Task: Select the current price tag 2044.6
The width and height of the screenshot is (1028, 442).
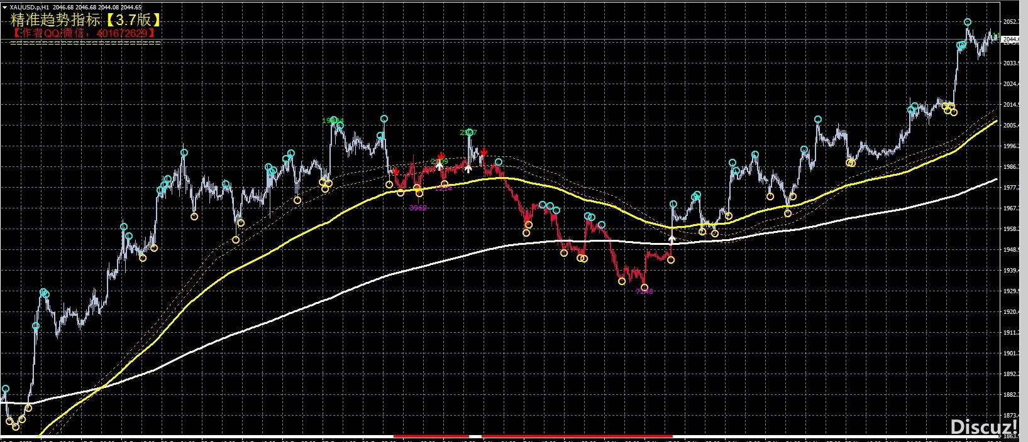Action: pyautogui.click(x=1010, y=40)
